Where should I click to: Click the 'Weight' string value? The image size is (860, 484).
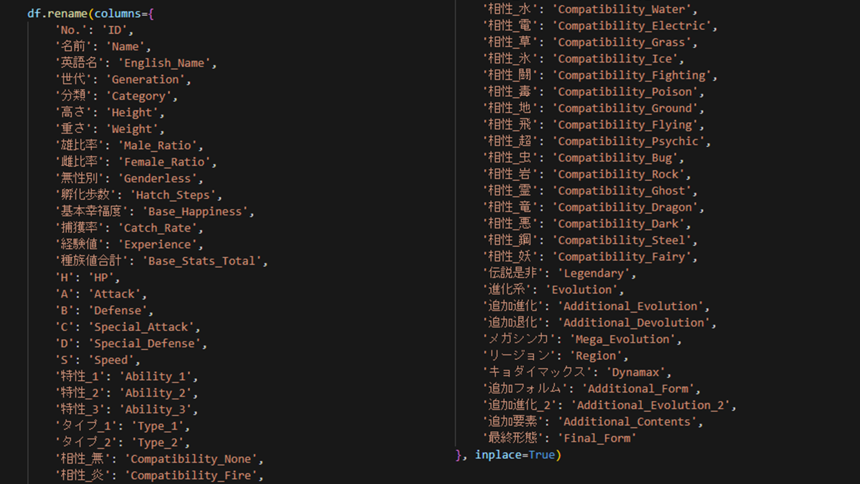[132, 129]
